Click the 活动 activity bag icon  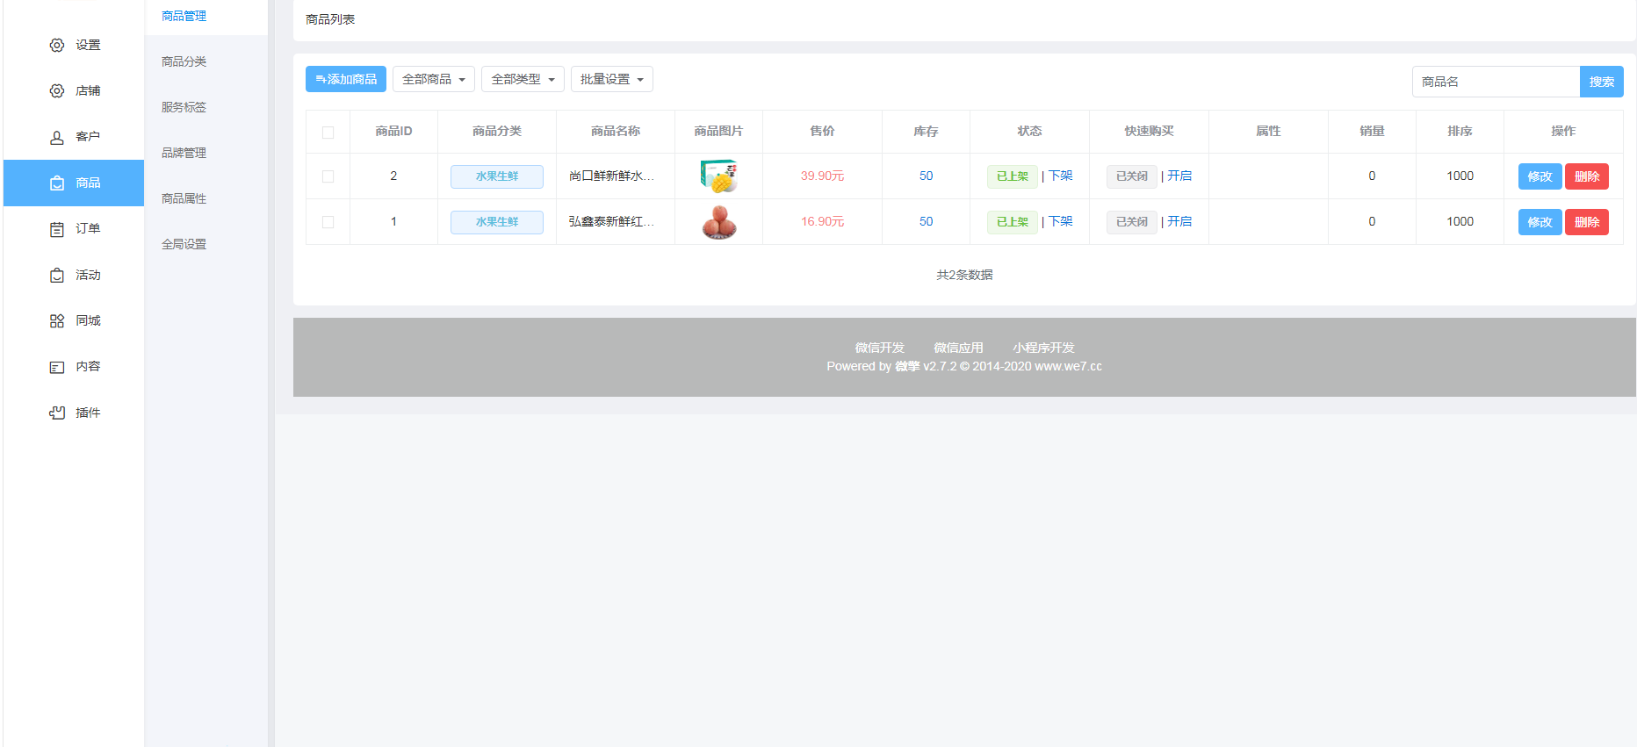coord(57,275)
